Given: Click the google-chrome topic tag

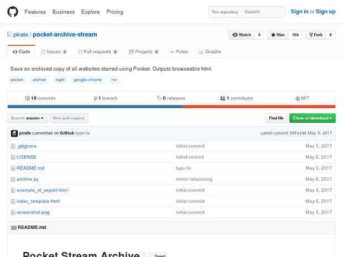Looking at the screenshot, I should pyautogui.click(x=88, y=80).
